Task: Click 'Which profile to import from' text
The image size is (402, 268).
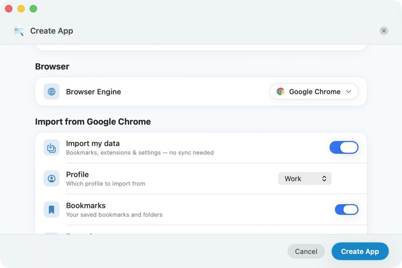Action: click(106, 184)
